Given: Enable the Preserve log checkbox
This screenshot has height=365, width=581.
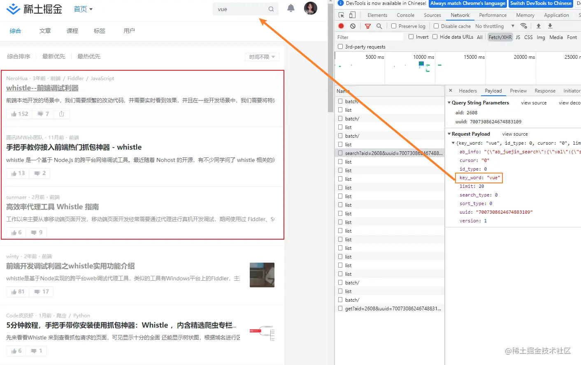Looking at the screenshot, I should 394,26.
